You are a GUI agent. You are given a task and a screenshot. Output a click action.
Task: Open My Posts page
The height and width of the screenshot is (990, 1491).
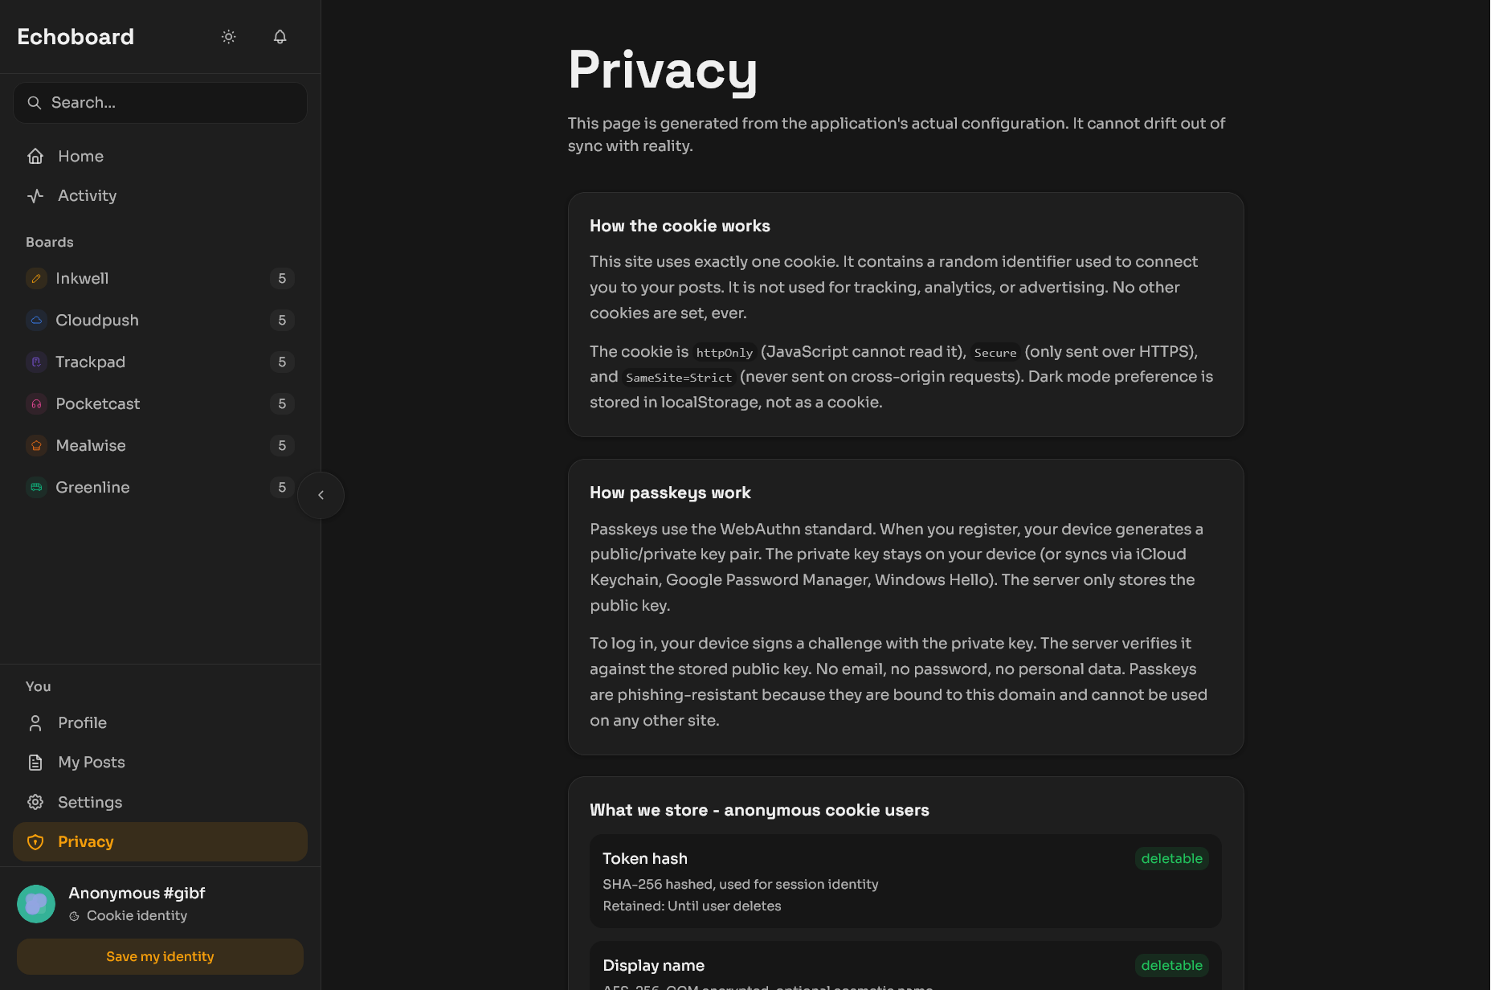tap(91, 762)
